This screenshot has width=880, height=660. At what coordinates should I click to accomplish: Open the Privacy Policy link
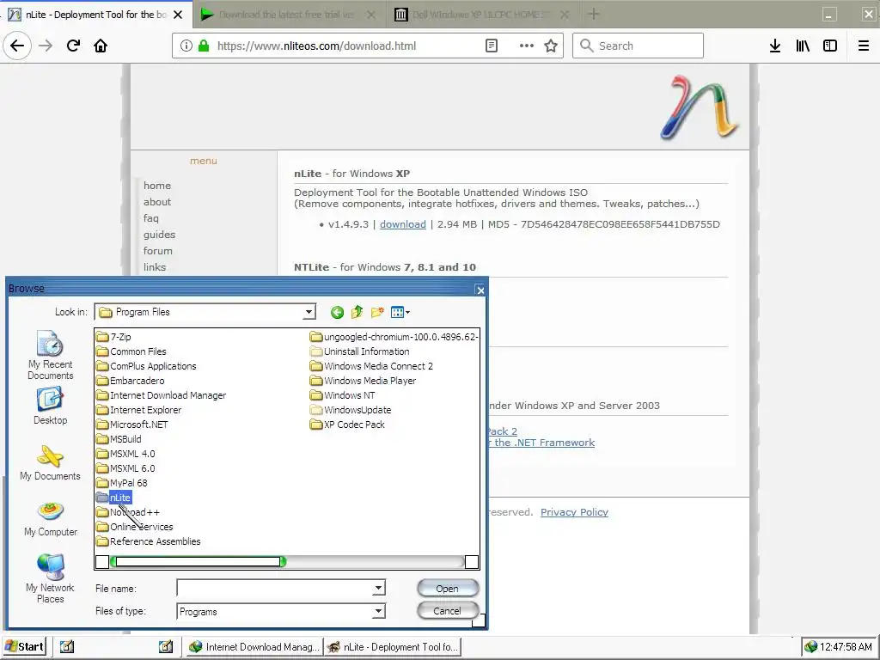coord(574,512)
